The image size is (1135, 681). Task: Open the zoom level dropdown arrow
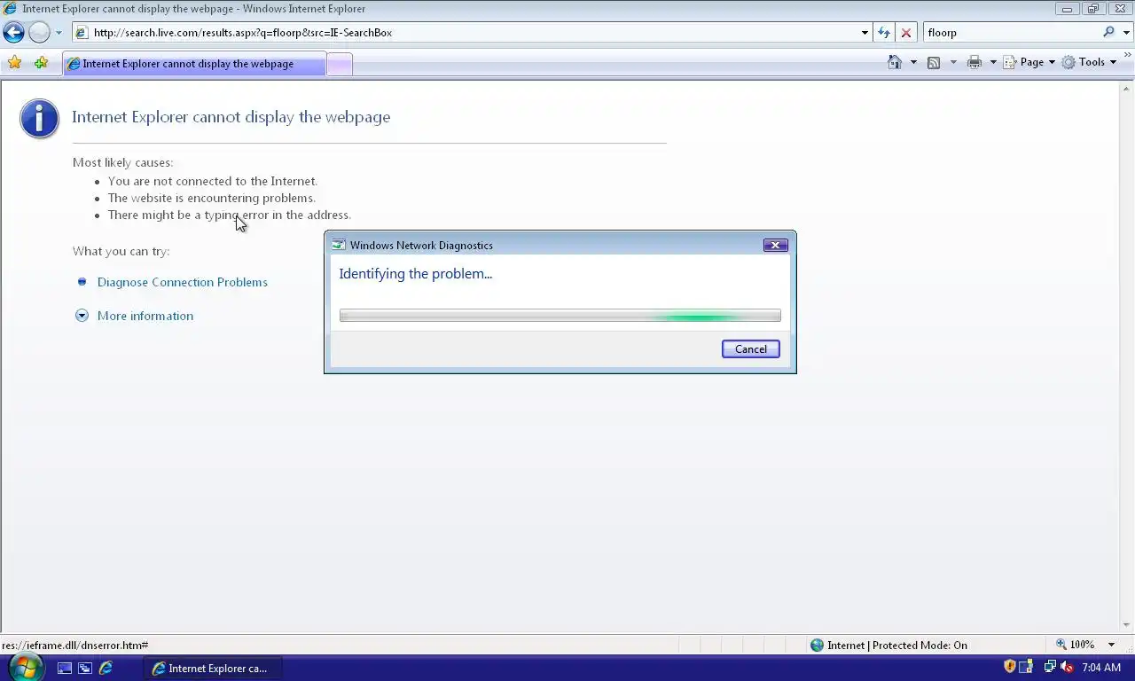[1111, 645]
